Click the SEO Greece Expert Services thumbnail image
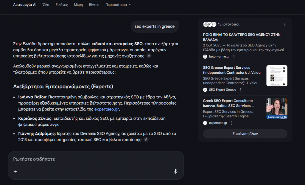 tap(277, 76)
